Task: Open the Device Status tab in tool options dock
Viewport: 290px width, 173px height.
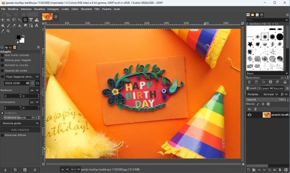Action: [6, 47]
